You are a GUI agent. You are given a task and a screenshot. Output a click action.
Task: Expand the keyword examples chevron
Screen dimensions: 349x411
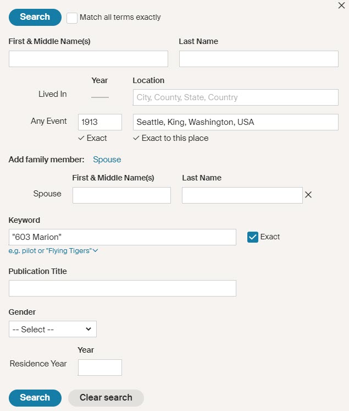click(96, 251)
